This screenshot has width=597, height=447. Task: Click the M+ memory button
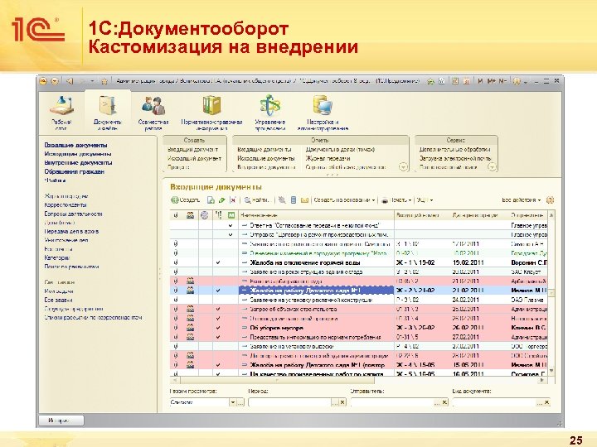[x=492, y=81]
